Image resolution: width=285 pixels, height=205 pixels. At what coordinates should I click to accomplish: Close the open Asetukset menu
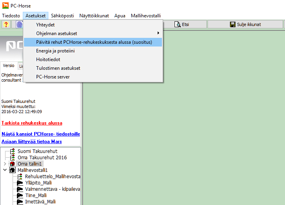point(35,16)
